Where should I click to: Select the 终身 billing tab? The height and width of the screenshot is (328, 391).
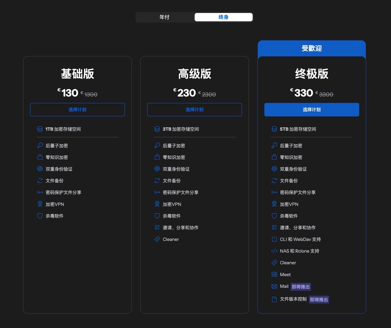[223, 17]
